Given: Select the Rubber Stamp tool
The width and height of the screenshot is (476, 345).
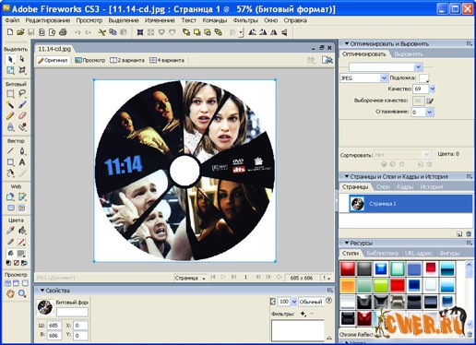Looking at the screenshot, I should click(x=22, y=126).
